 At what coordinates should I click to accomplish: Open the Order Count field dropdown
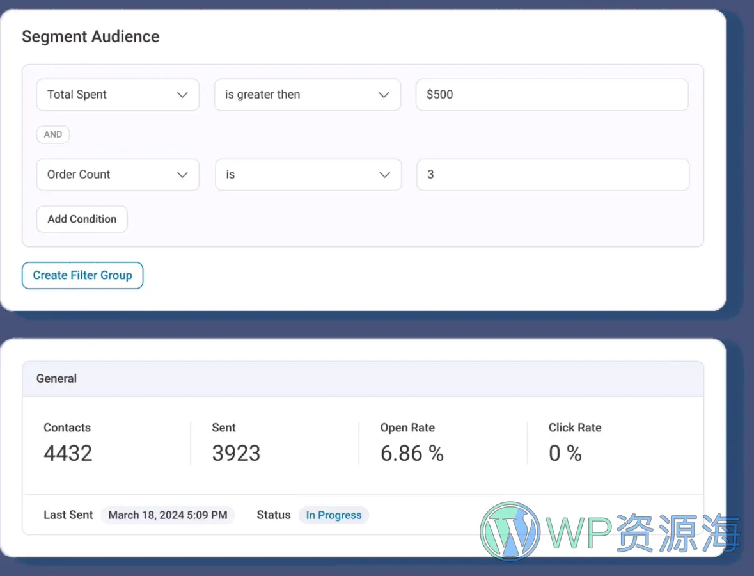click(117, 174)
